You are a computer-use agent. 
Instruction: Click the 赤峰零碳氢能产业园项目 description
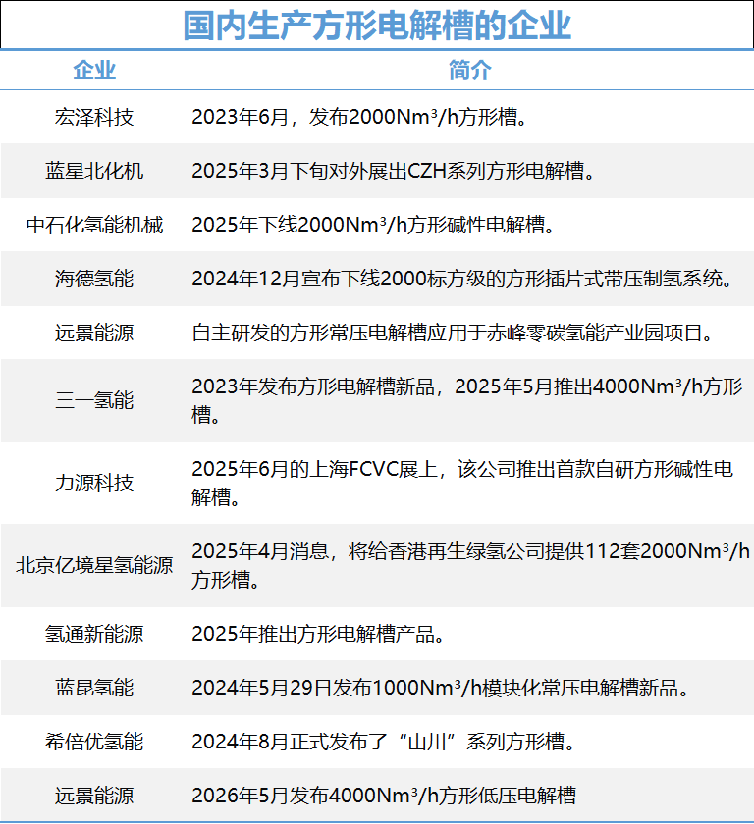pos(453,333)
